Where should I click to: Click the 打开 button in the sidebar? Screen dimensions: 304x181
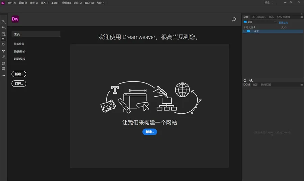[19, 83]
